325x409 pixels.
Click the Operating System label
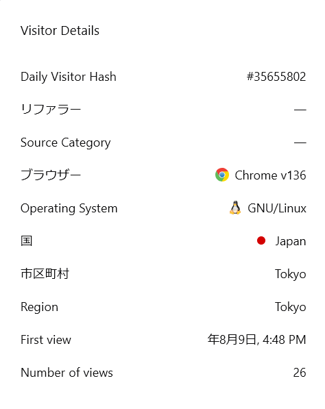(x=69, y=208)
